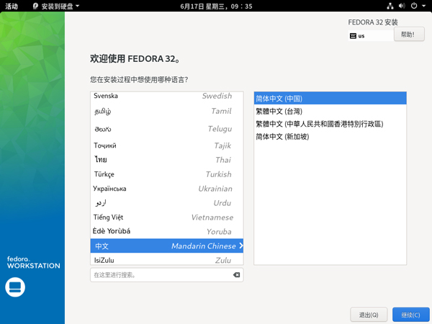Viewport: 432px width, 324px height.
Task: Select 繁體中文 (台灣) locale
Action: (279, 112)
